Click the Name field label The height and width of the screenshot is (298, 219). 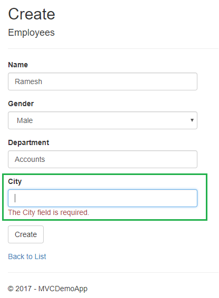(18, 65)
